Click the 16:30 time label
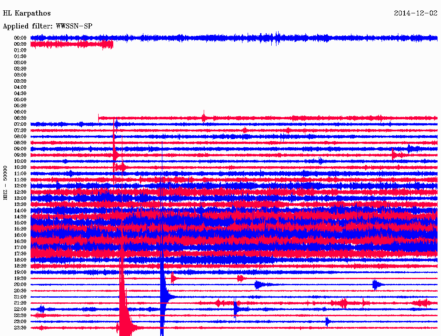Viewport: 441px width, 336px height. [x=20, y=242]
